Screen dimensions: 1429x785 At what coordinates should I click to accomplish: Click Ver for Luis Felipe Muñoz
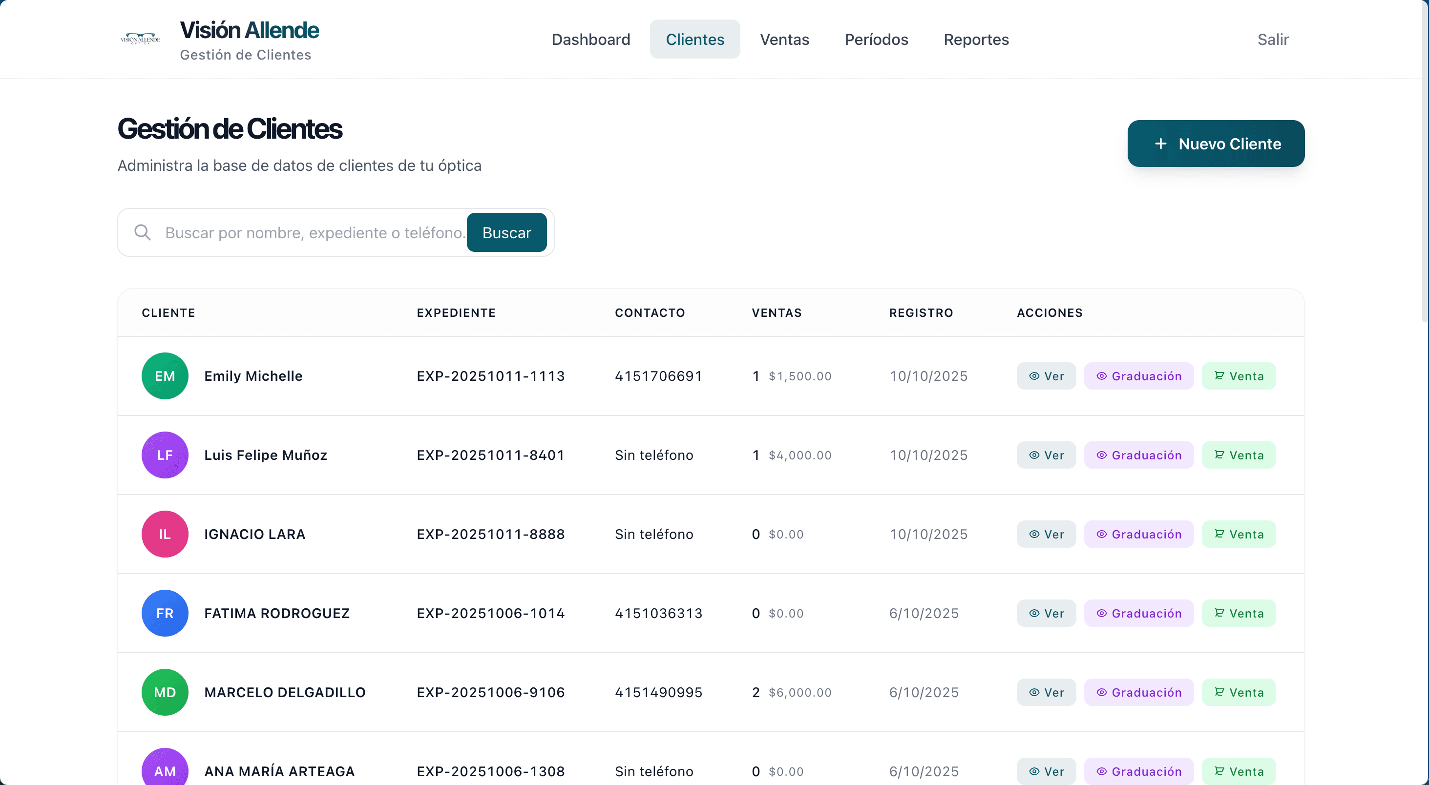click(1046, 454)
